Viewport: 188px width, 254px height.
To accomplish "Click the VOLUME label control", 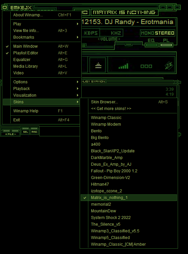I will coord(109,39).
